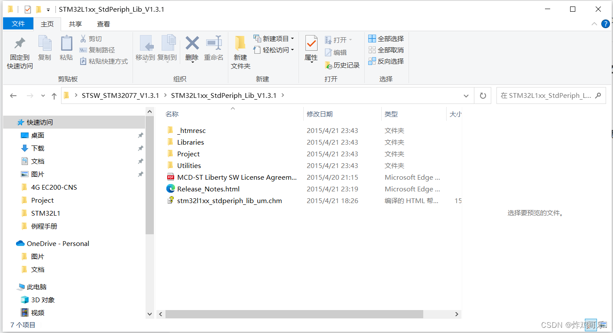Image resolution: width=613 pixels, height=333 pixels.
Task: Click Paste shortcut (粘贴快捷方式)
Action: pyautogui.click(x=104, y=61)
